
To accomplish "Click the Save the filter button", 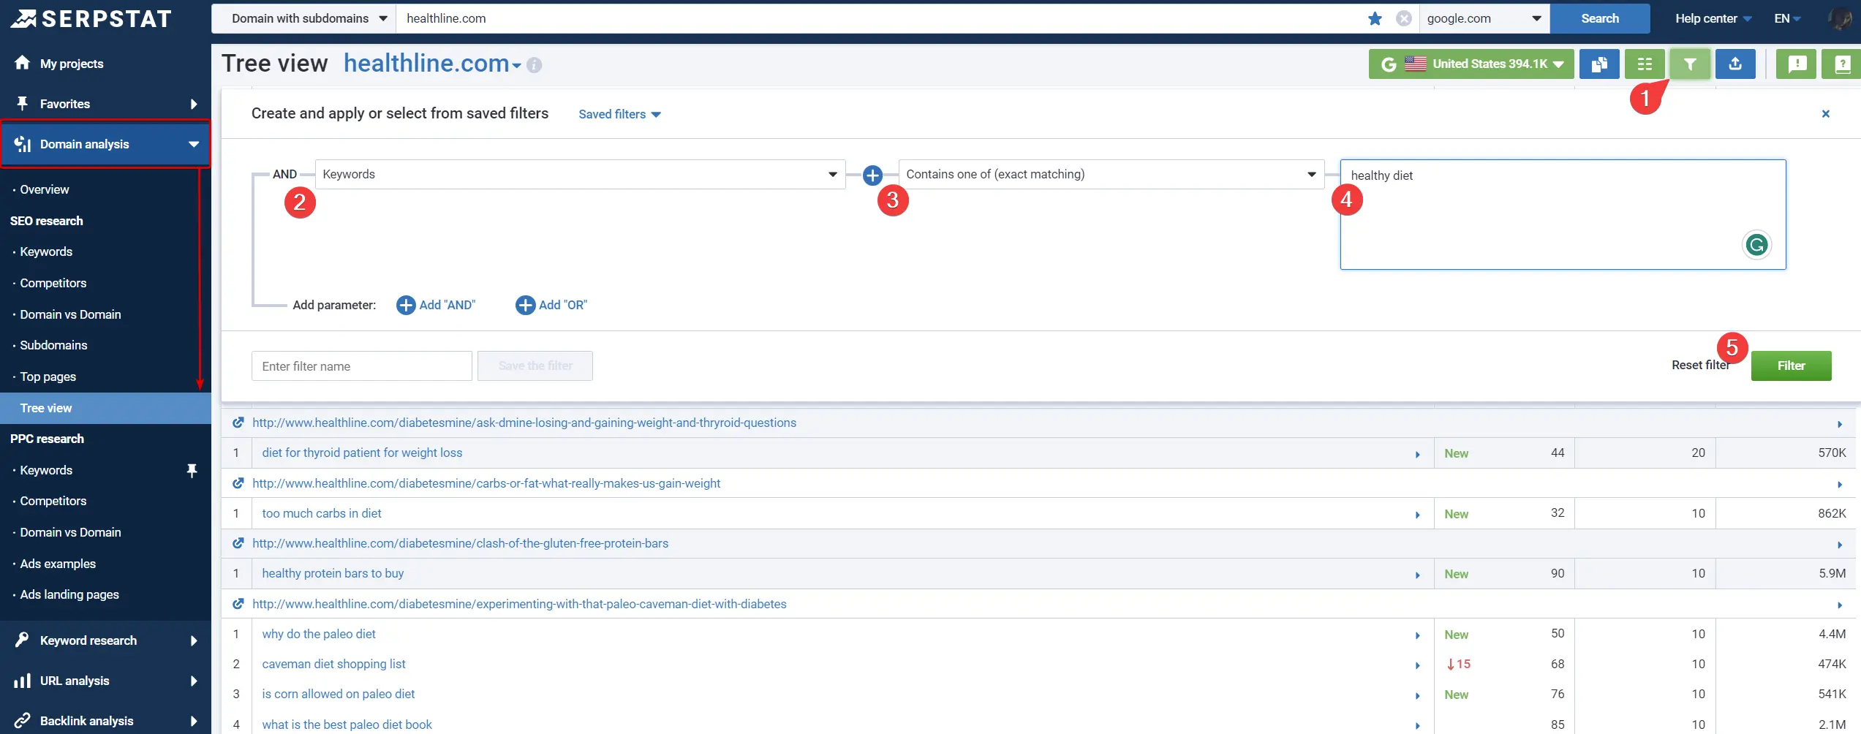I will pos(535,366).
